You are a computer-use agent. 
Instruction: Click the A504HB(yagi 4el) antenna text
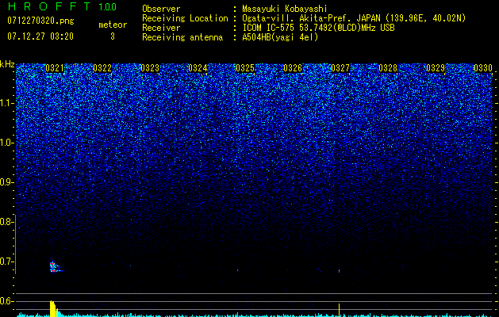pyautogui.click(x=280, y=37)
